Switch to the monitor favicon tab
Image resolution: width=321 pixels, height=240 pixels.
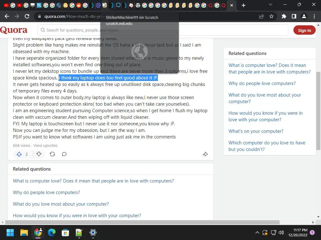pos(33,6)
